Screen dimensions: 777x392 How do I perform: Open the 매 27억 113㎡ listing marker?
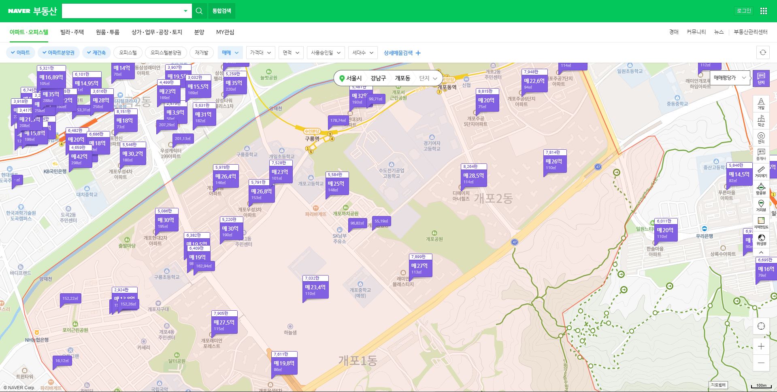(421, 266)
